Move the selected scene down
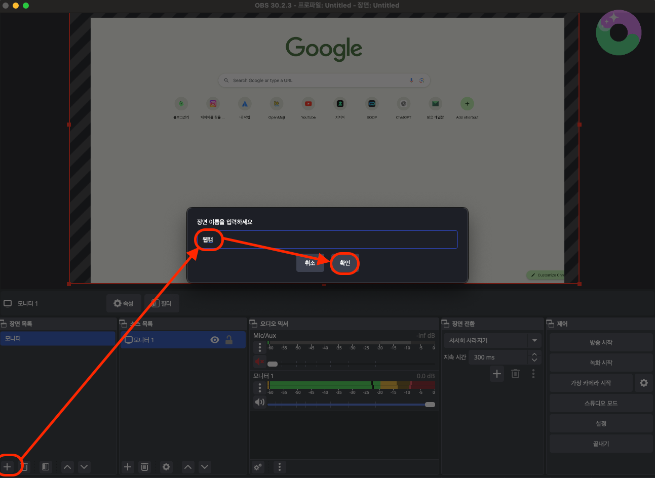The height and width of the screenshot is (478, 655). (84, 467)
